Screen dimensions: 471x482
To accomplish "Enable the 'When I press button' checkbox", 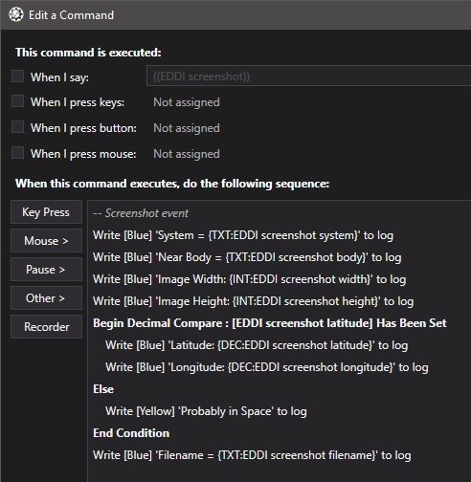I will (x=17, y=127).
